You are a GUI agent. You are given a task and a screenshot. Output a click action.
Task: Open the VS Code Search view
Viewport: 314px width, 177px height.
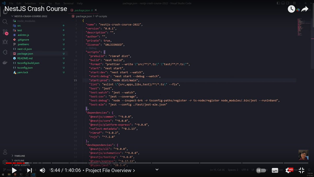pos(5,22)
